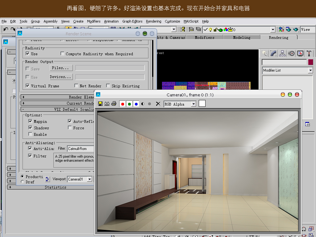
Task: Enable the Skip Existing checkbox
Action: point(108,86)
